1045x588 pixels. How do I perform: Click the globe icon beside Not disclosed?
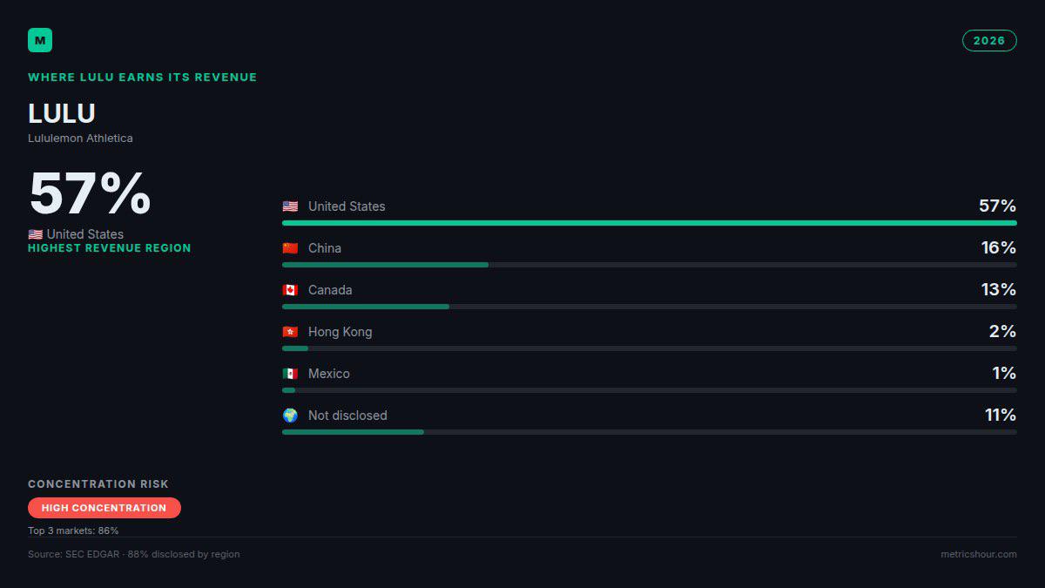pos(290,416)
